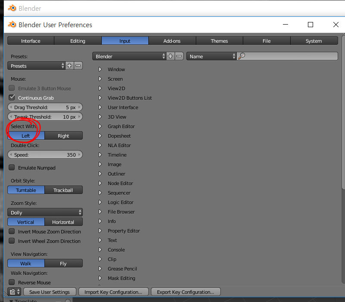Click the keymap search magnifier icon
Viewport: 345px width, 302px height.
pyautogui.click(x=241, y=56)
